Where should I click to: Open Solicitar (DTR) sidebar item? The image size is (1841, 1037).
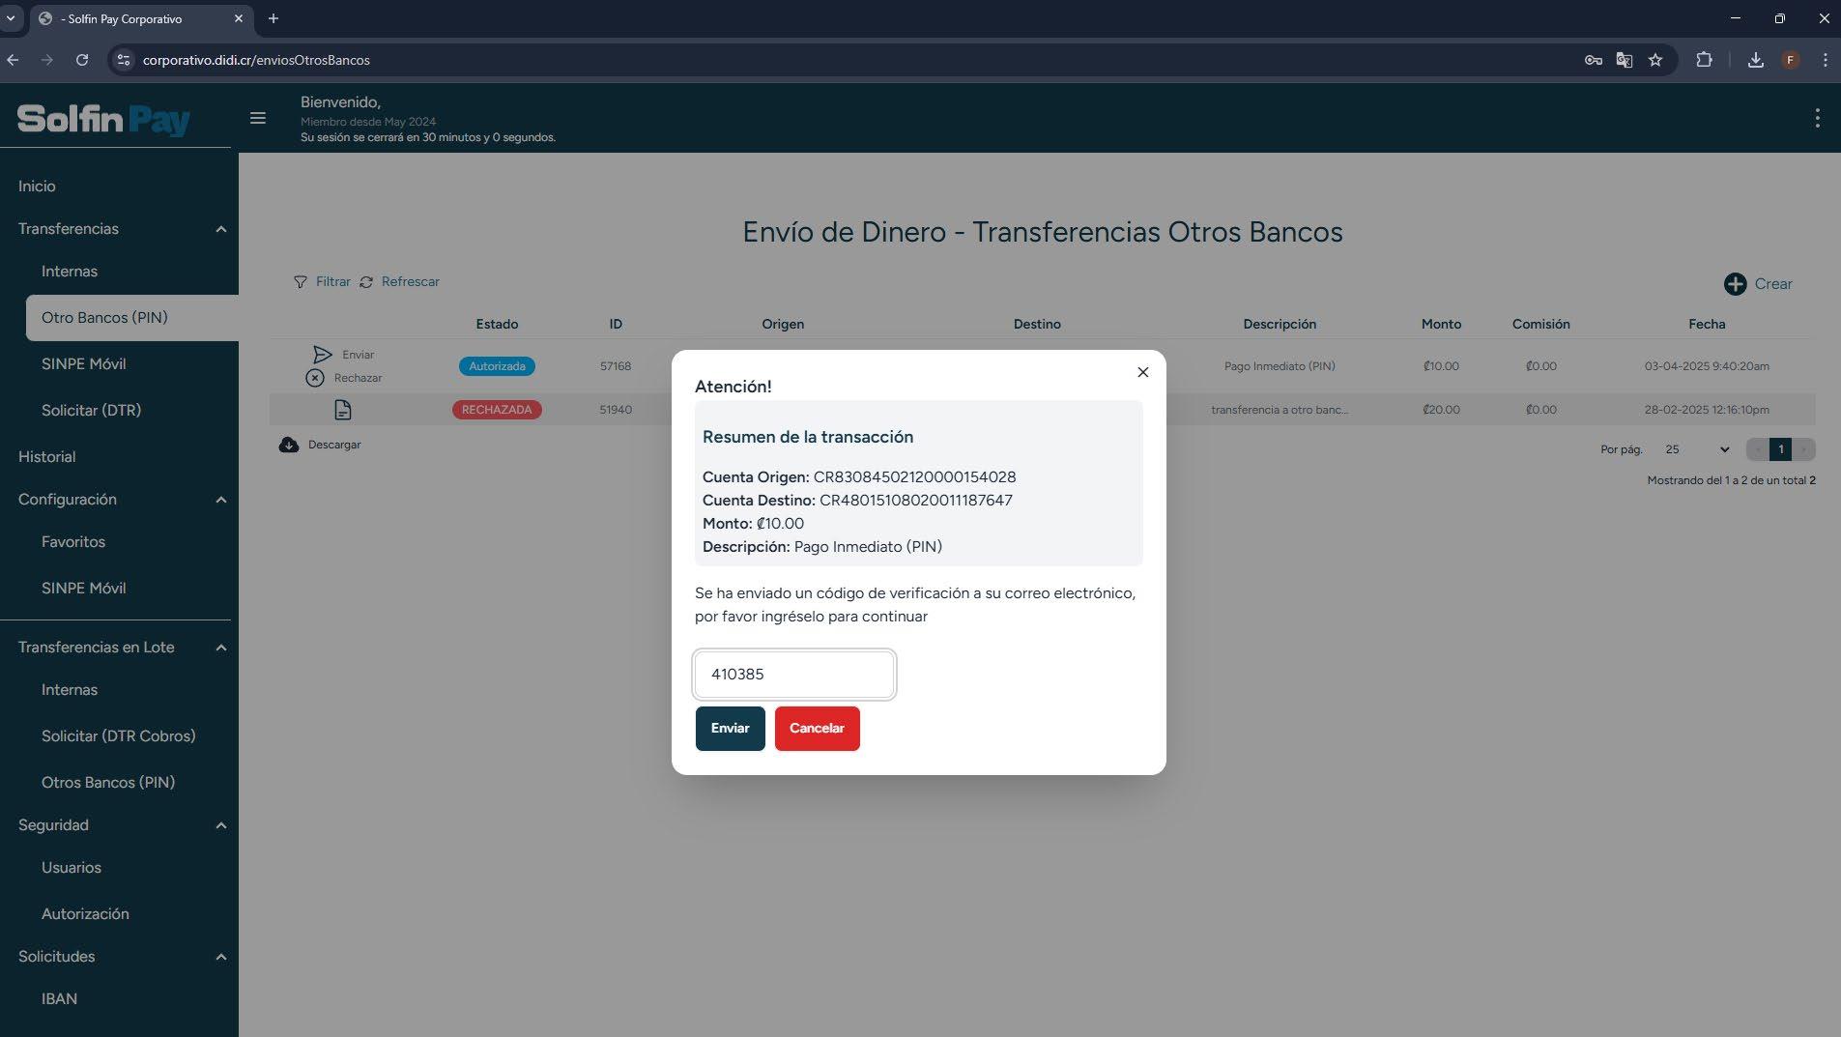pyautogui.click(x=91, y=411)
